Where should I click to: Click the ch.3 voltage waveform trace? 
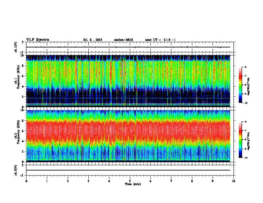[x=128, y=170]
